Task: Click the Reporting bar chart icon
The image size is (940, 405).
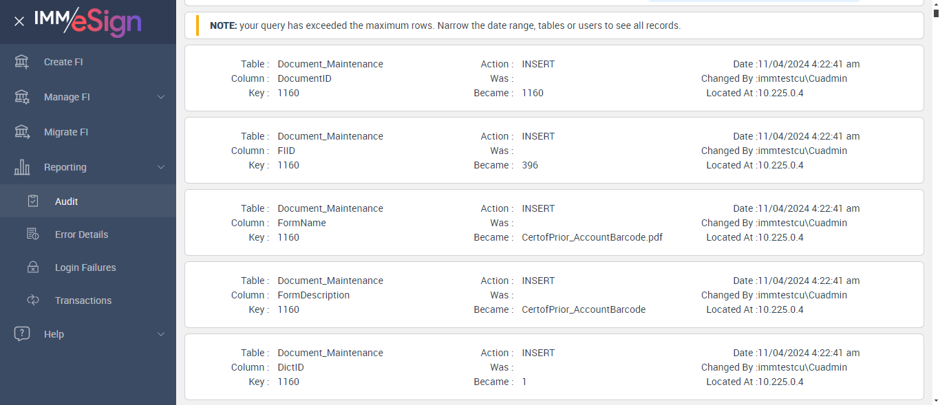Action: [22, 167]
